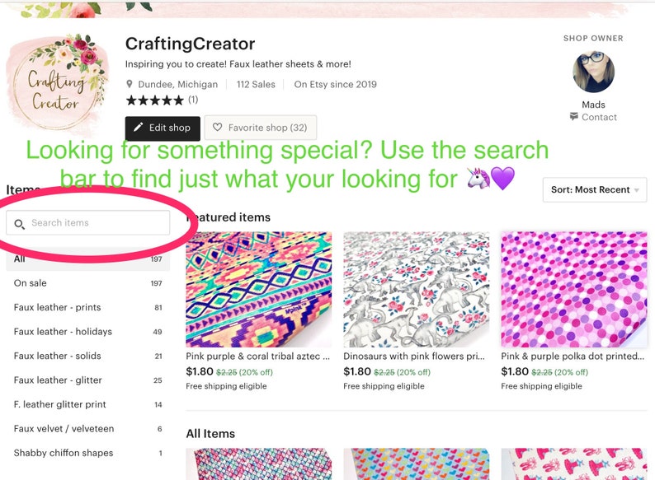Click the Contact message icon
Screen dimensions: 655x480
pos(574,117)
